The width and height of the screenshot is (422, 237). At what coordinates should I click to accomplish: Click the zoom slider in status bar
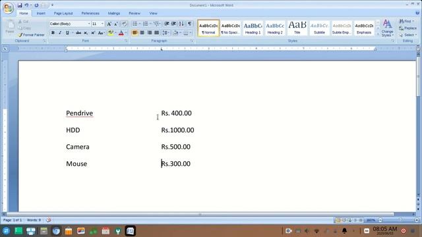pyautogui.click(x=400, y=220)
